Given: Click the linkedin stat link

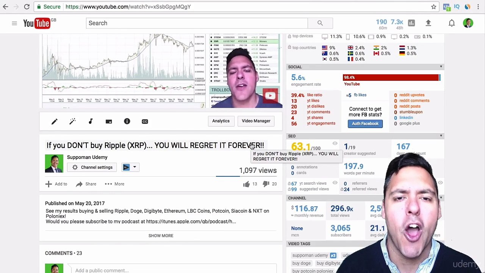Looking at the screenshot, I should click(406, 118).
